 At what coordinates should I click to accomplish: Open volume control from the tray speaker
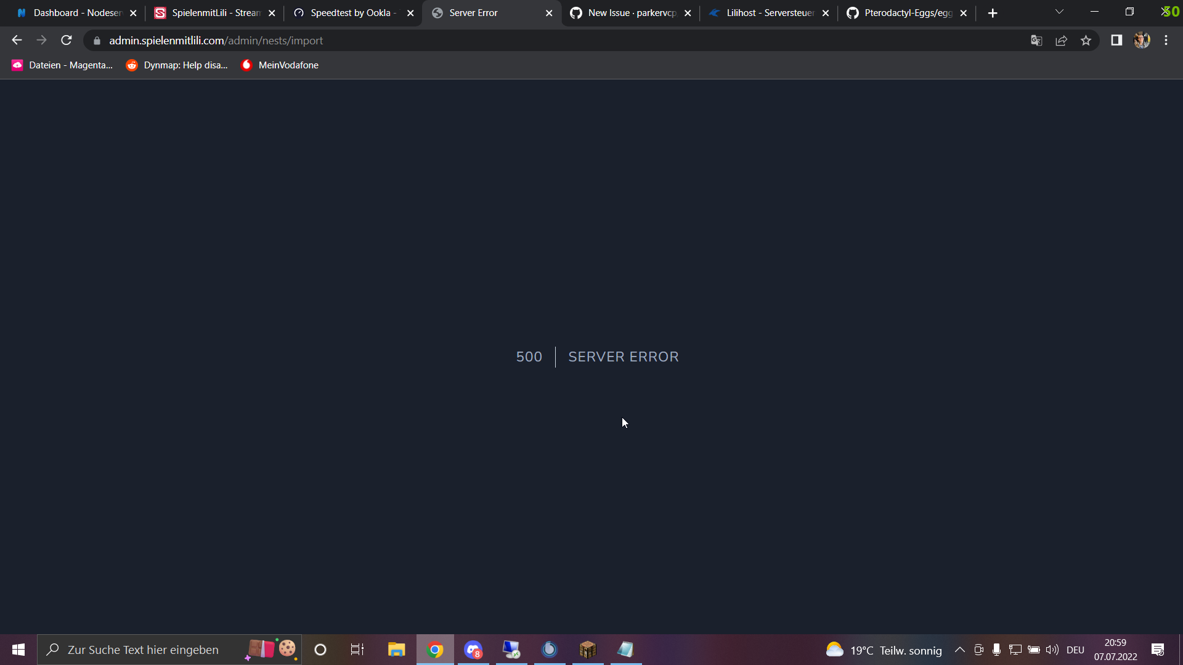tap(1052, 650)
